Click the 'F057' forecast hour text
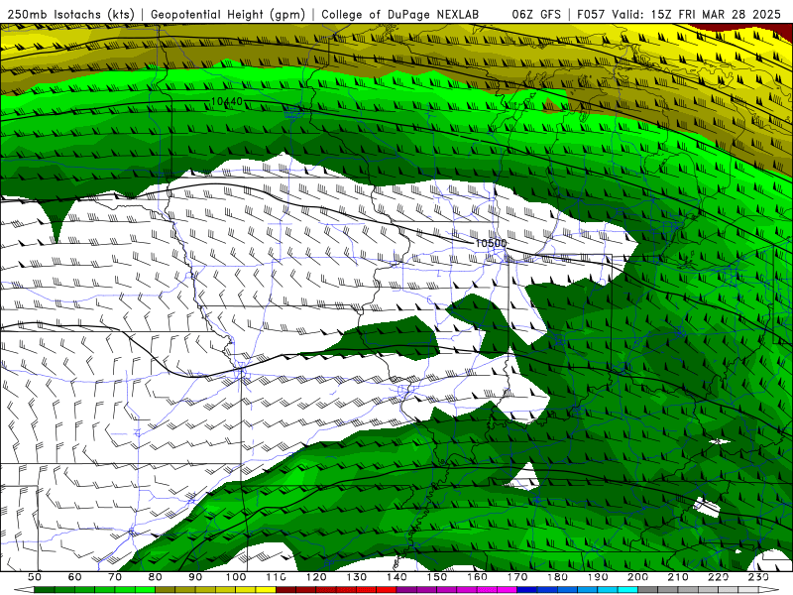 click(x=591, y=14)
